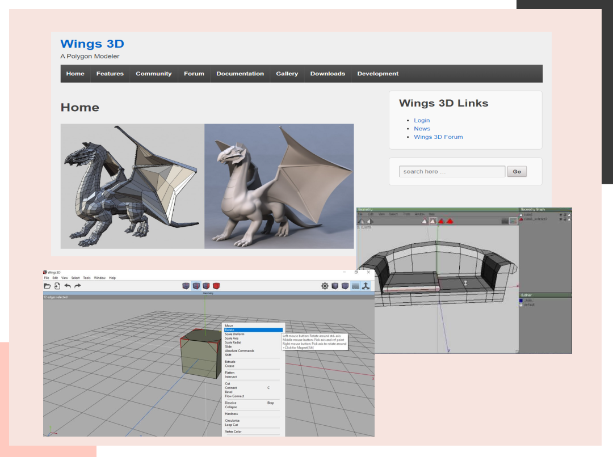This screenshot has height=457, width=613.
Task: Click Wings3D app logo in title bar
Action: pos(45,272)
